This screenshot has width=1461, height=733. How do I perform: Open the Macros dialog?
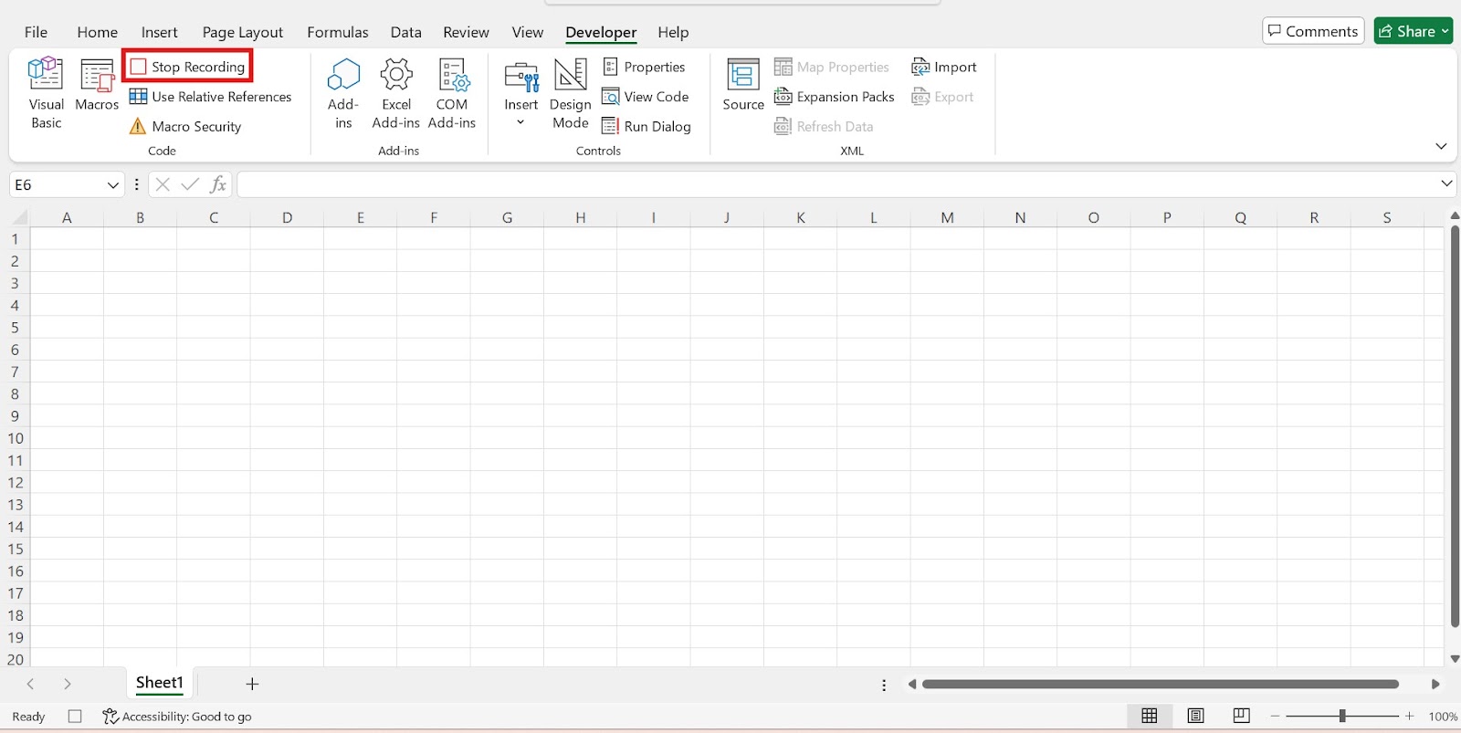[x=97, y=86]
